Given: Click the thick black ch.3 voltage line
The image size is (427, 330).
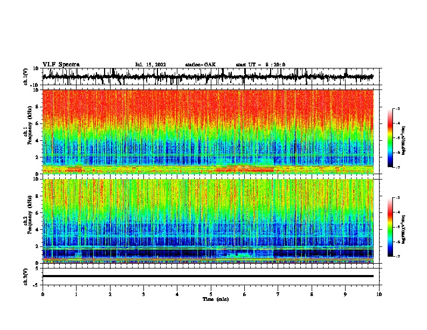Looking at the screenshot, I should (x=208, y=276).
